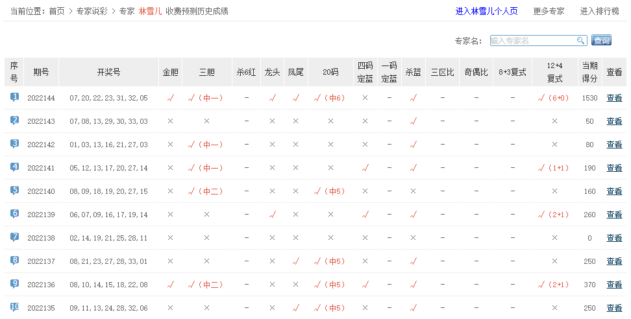Image resolution: width=631 pixels, height=319 pixels.
Task: Click the number 5 row badge icon
Action: point(14,191)
